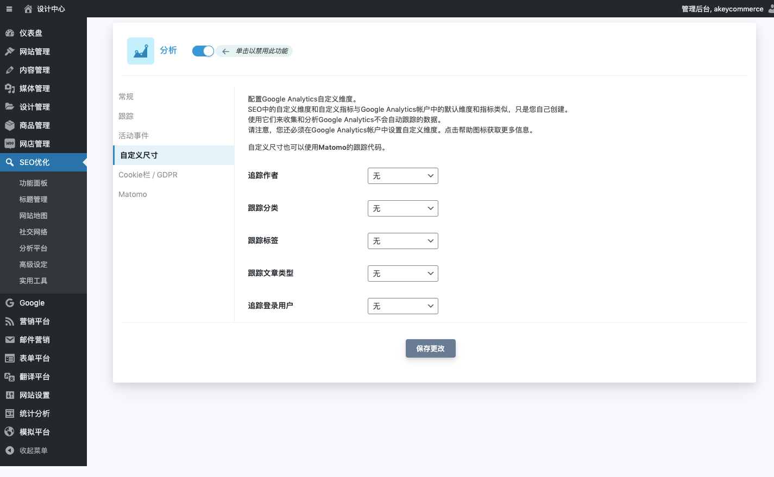
Task: Click the Google G icon in sidebar
Action: (10, 303)
